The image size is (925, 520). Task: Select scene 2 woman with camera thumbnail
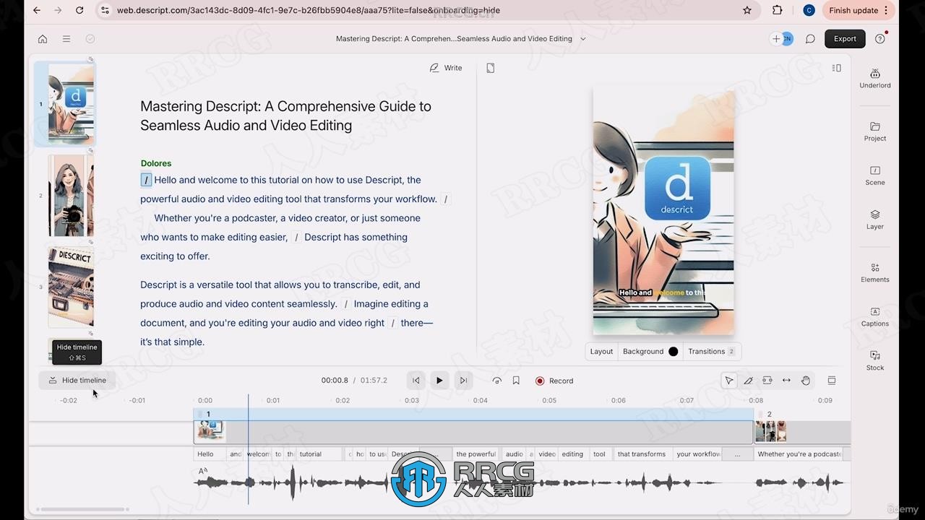pyautogui.click(x=71, y=196)
